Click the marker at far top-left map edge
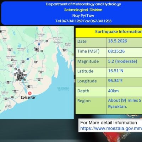142x142 pixels. (x=1, y=32)
